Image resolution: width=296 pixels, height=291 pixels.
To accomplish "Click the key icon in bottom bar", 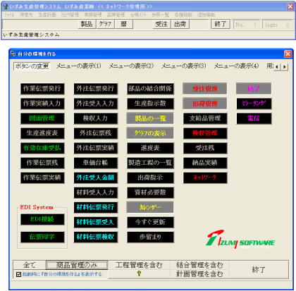I will point(139,273).
